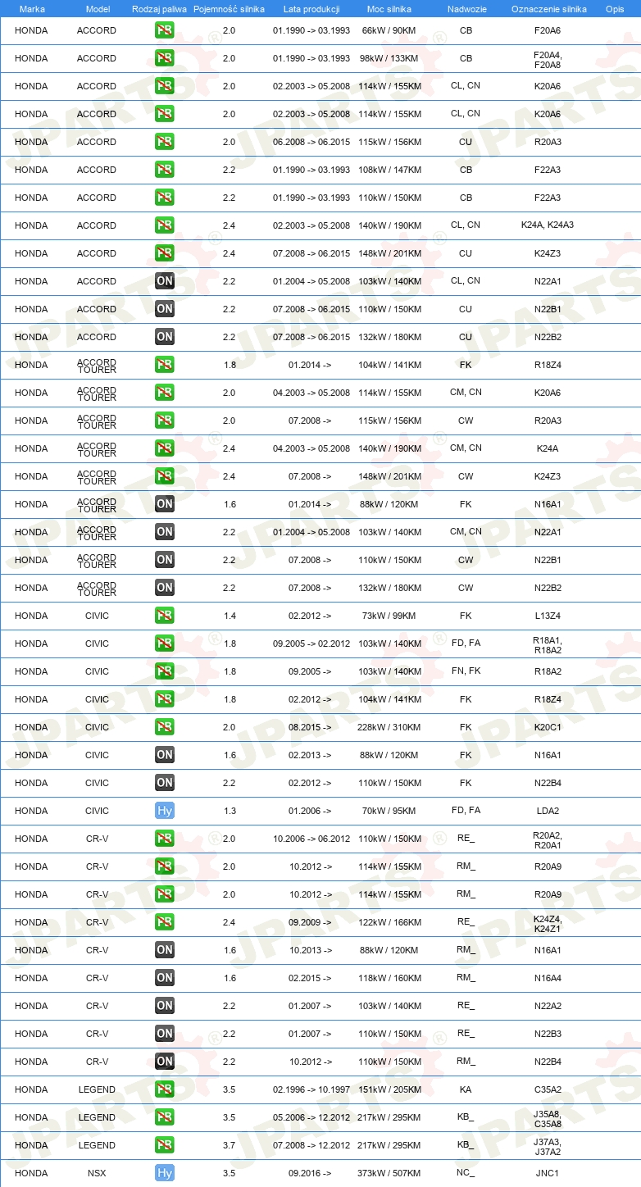Click the '3.7' engine capacity cell
This screenshot has width=641, height=1187.
(230, 1145)
